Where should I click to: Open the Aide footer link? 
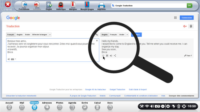[x=163, y=96]
